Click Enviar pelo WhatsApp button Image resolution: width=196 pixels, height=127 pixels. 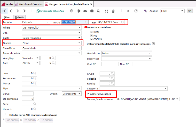50,11
